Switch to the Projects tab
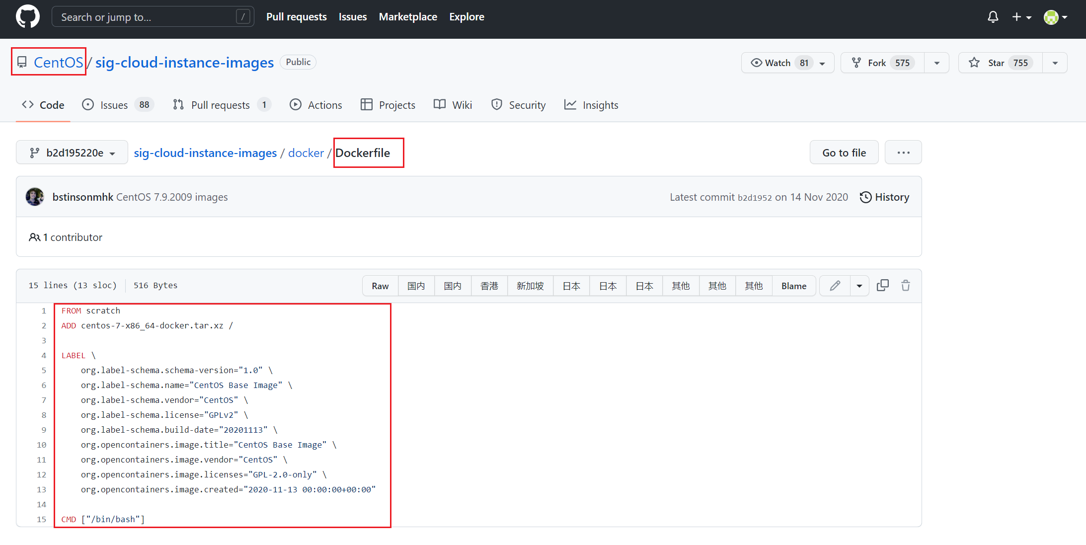1086x545 pixels. pos(388,105)
